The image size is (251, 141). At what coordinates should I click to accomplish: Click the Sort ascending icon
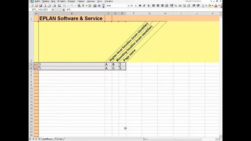[x=90, y=6]
